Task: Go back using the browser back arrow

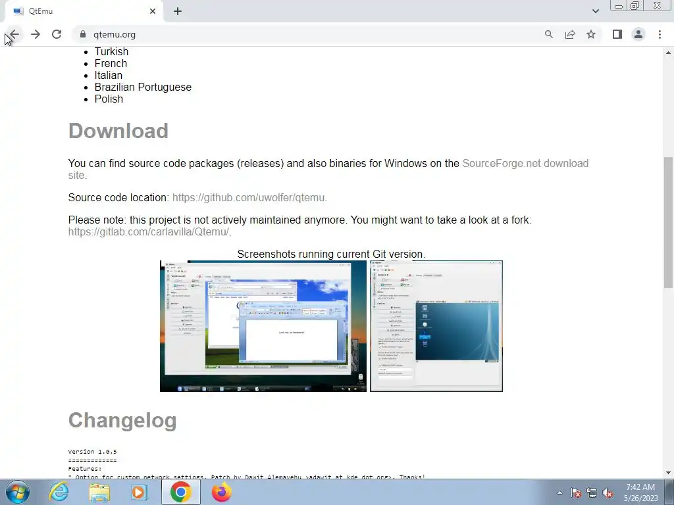Action: [x=14, y=34]
